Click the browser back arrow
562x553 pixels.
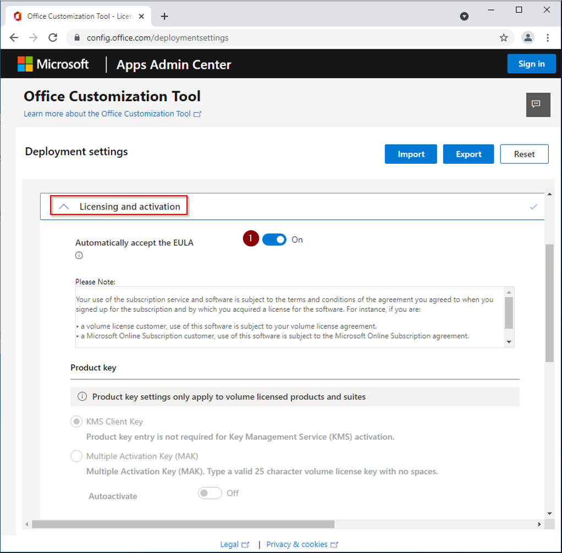click(x=14, y=37)
